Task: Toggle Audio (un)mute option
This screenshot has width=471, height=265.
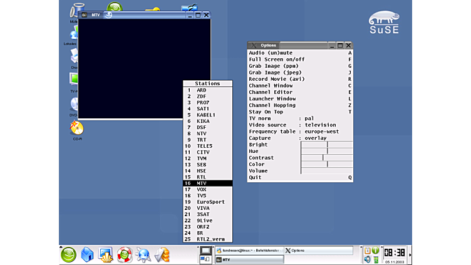Action: (269, 53)
